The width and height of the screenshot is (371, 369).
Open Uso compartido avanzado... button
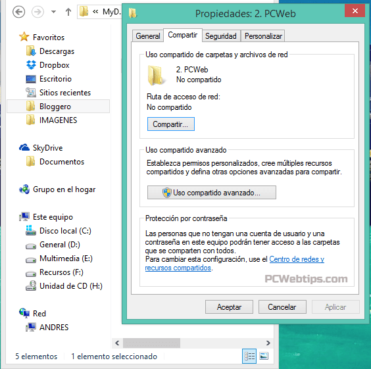pyautogui.click(x=212, y=193)
